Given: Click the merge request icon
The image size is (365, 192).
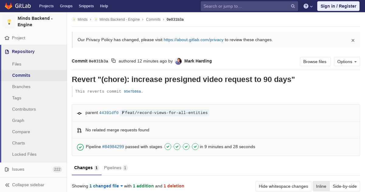Looking at the screenshot, I should tap(79, 130).
